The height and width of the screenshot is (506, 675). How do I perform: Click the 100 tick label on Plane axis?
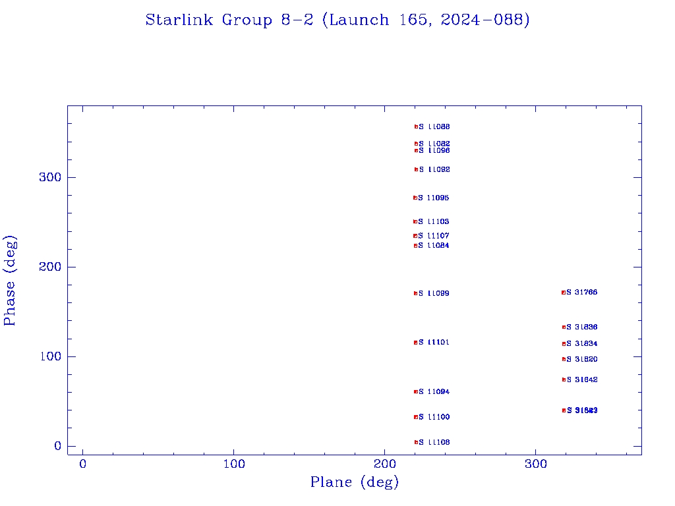click(234, 464)
